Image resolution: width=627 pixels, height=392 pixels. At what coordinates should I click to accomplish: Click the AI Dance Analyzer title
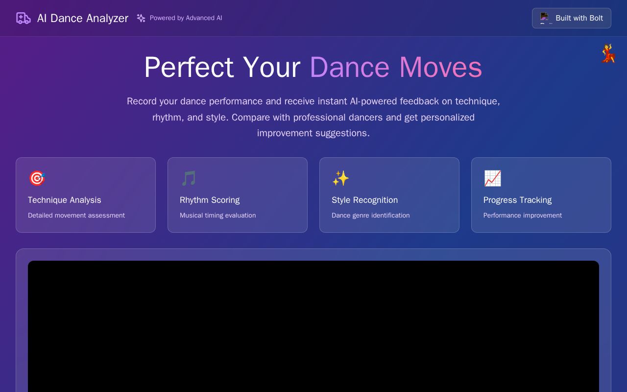(x=83, y=18)
